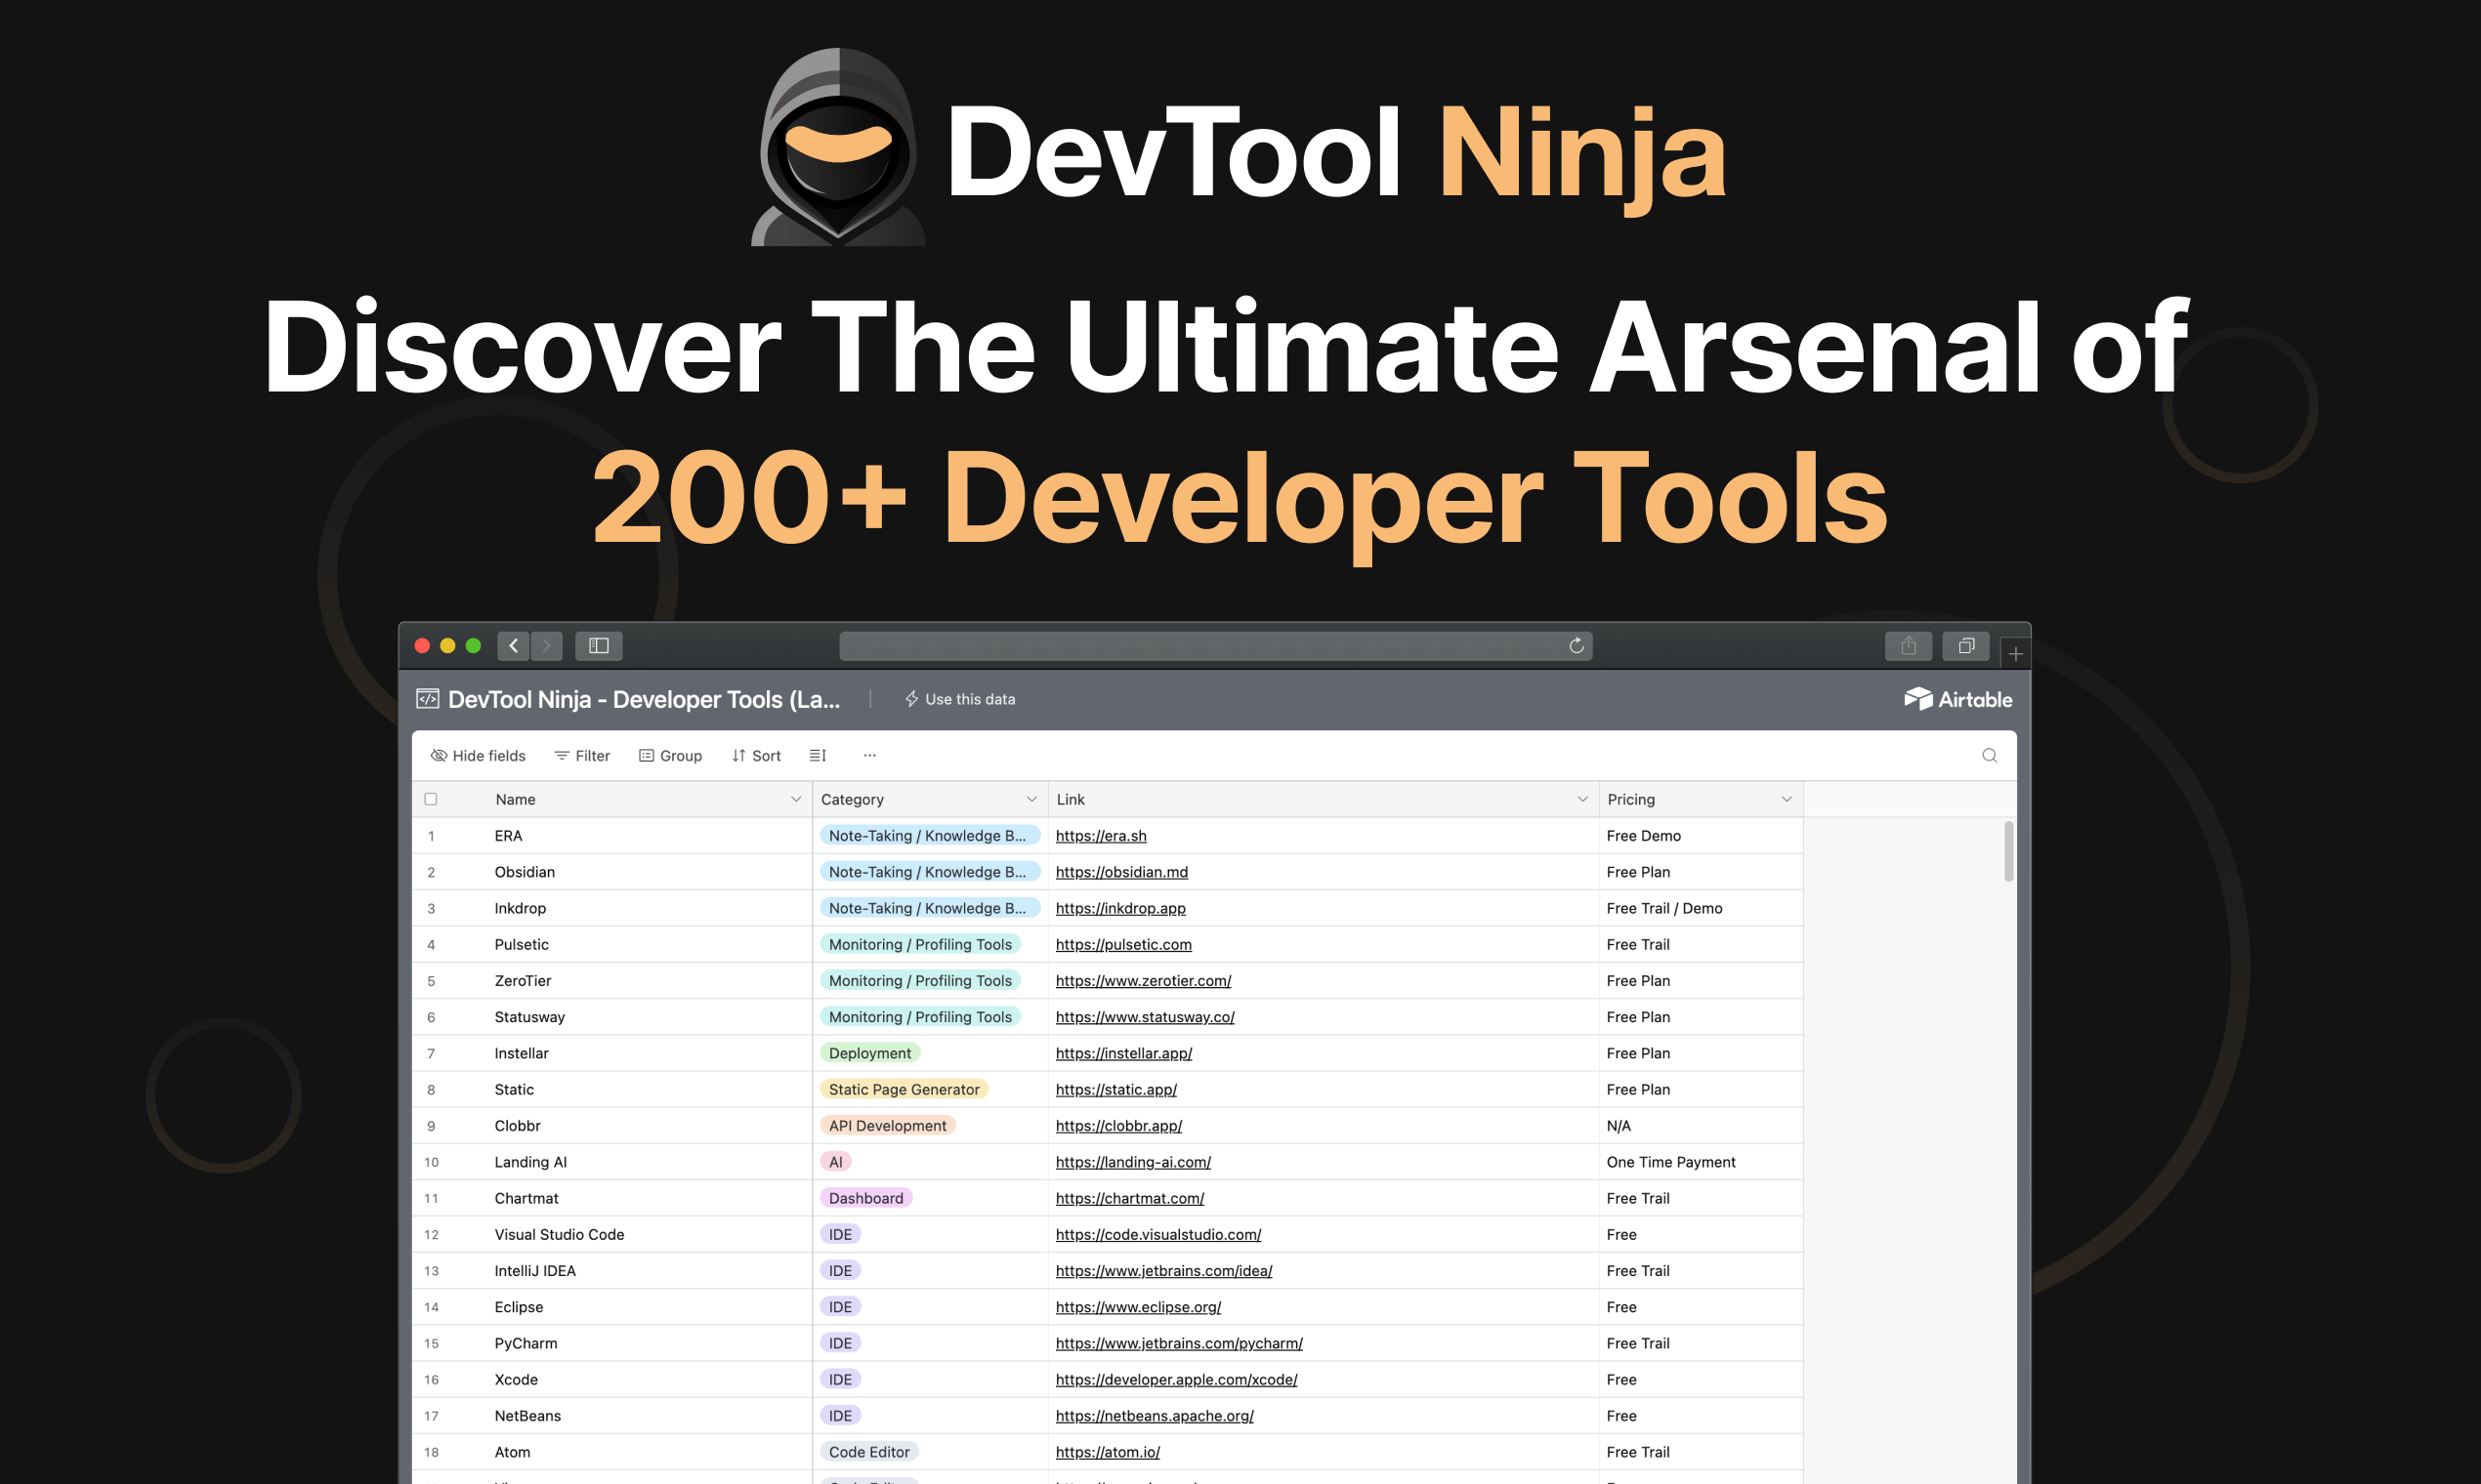Change row height icon

818,755
